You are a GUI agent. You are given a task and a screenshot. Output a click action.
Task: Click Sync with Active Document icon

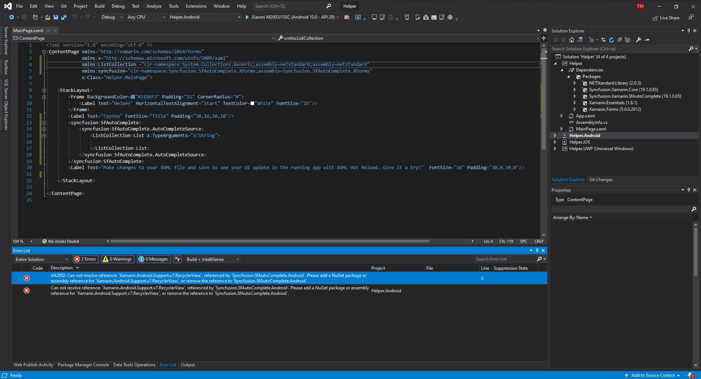point(603,40)
